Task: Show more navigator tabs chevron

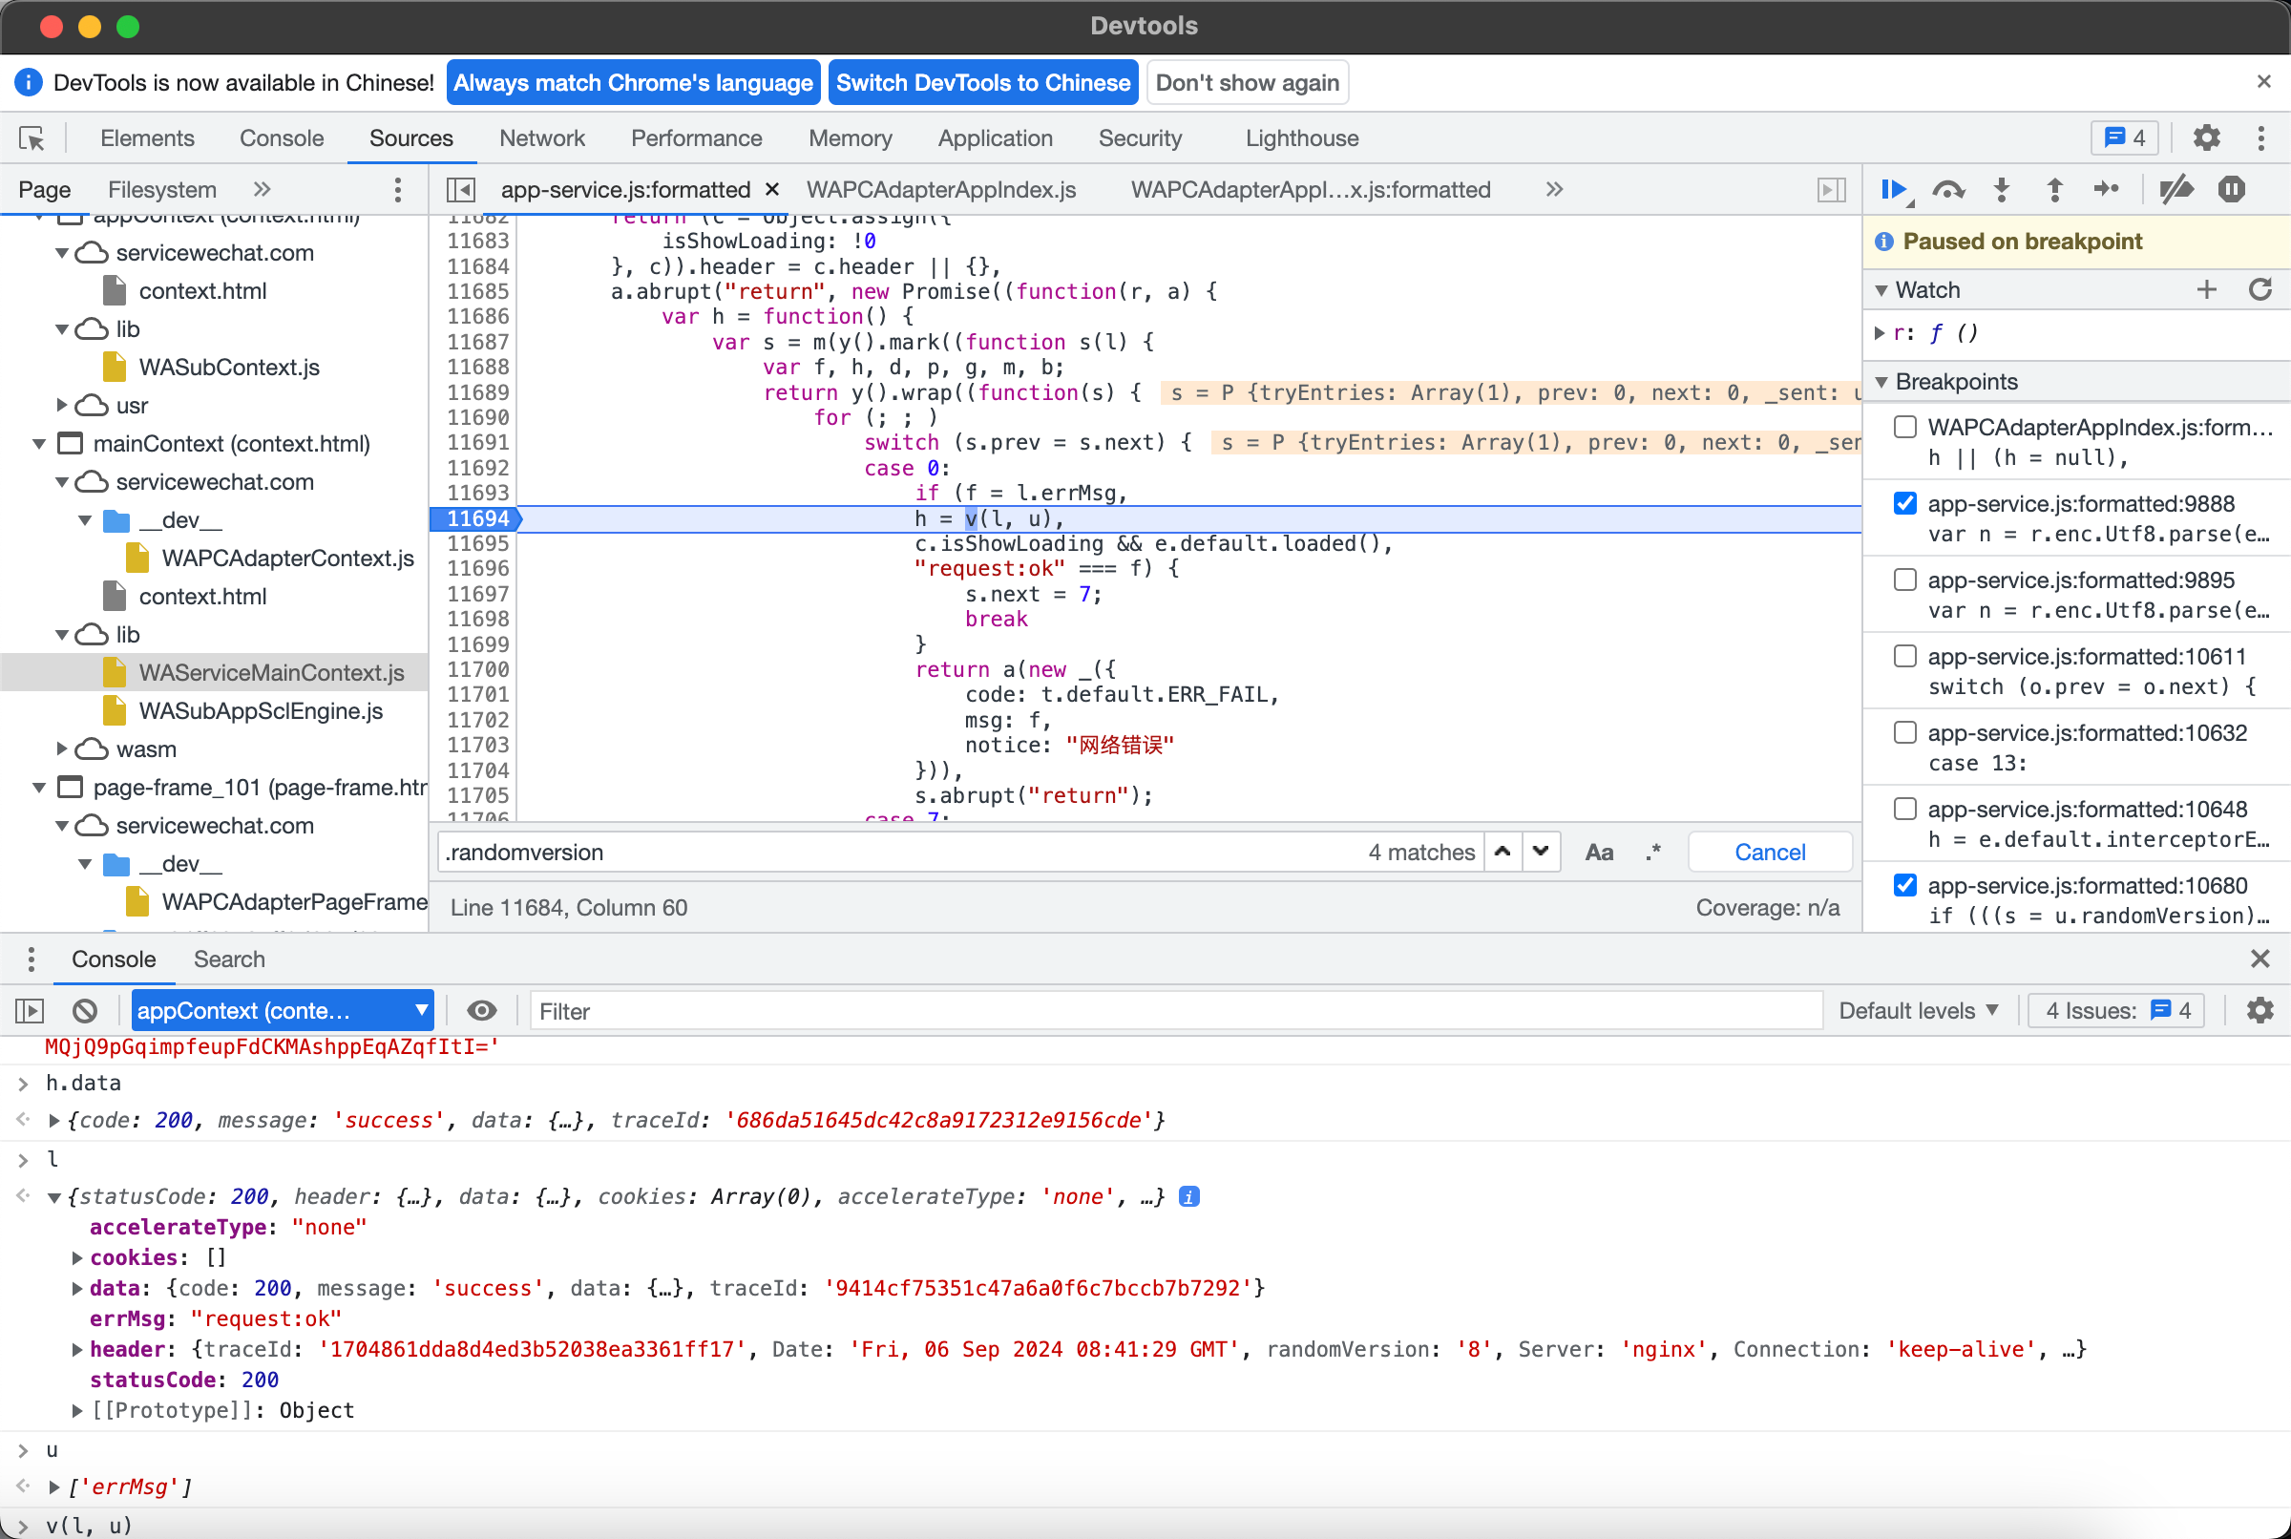Action: (x=261, y=189)
